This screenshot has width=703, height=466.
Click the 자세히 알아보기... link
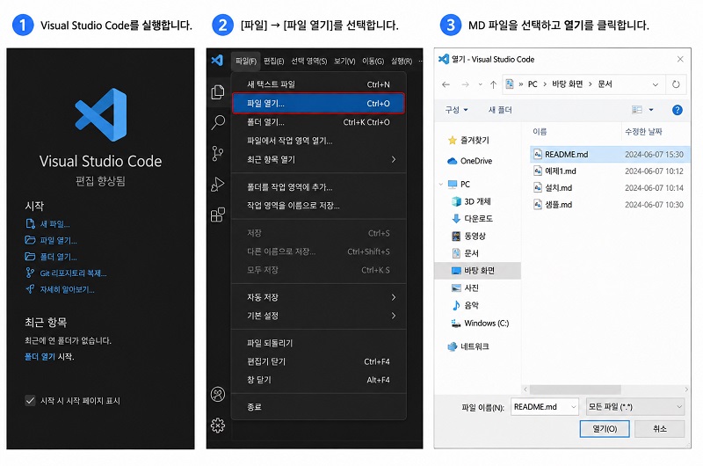tap(68, 289)
